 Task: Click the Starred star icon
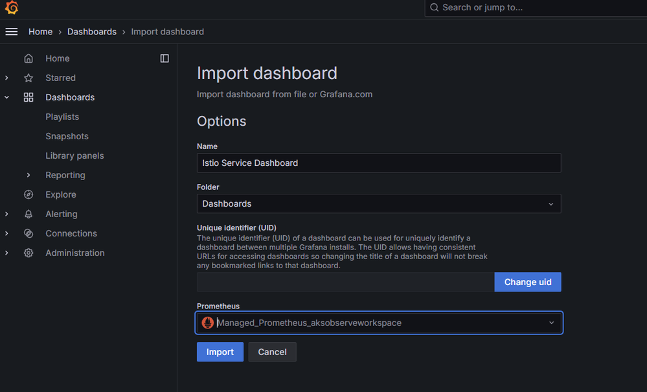28,78
